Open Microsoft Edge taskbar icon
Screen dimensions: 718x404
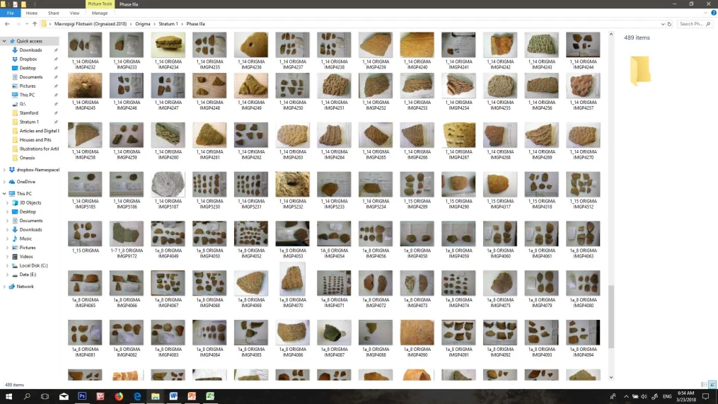point(137,396)
